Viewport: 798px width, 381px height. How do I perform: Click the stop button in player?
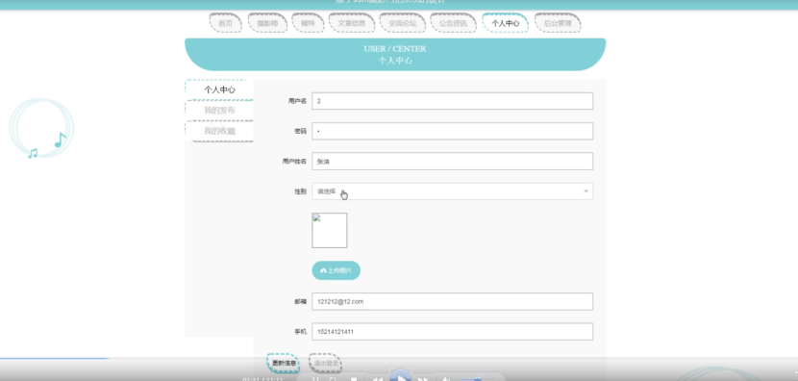coord(354,379)
